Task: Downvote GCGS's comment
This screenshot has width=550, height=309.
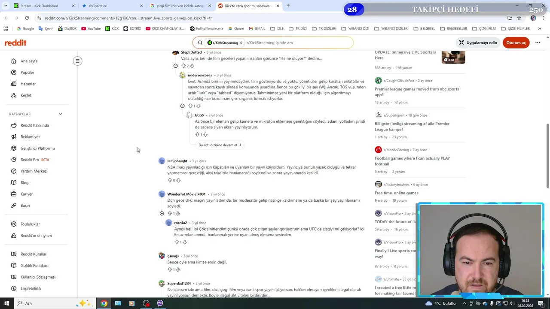Action: (x=205, y=134)
